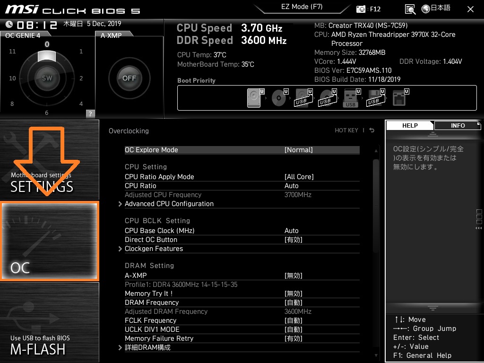The width and height of the screenshot is (484, 363).
Task: Click the CPU Temp 37°C reading
Action: 201,55
